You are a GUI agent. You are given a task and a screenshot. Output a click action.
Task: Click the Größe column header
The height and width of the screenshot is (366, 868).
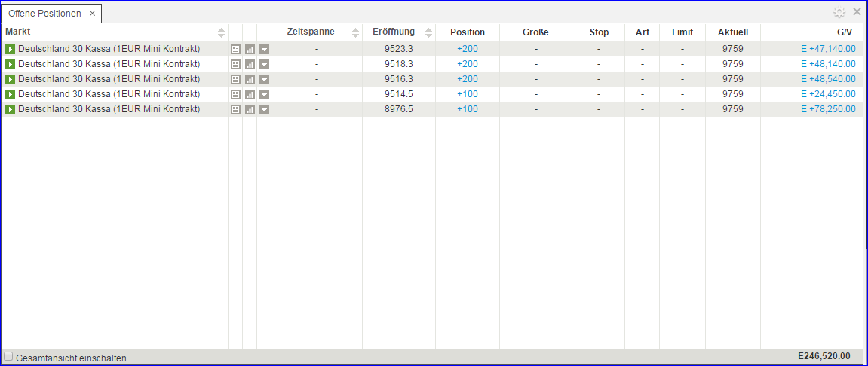[x=535, y=32]
